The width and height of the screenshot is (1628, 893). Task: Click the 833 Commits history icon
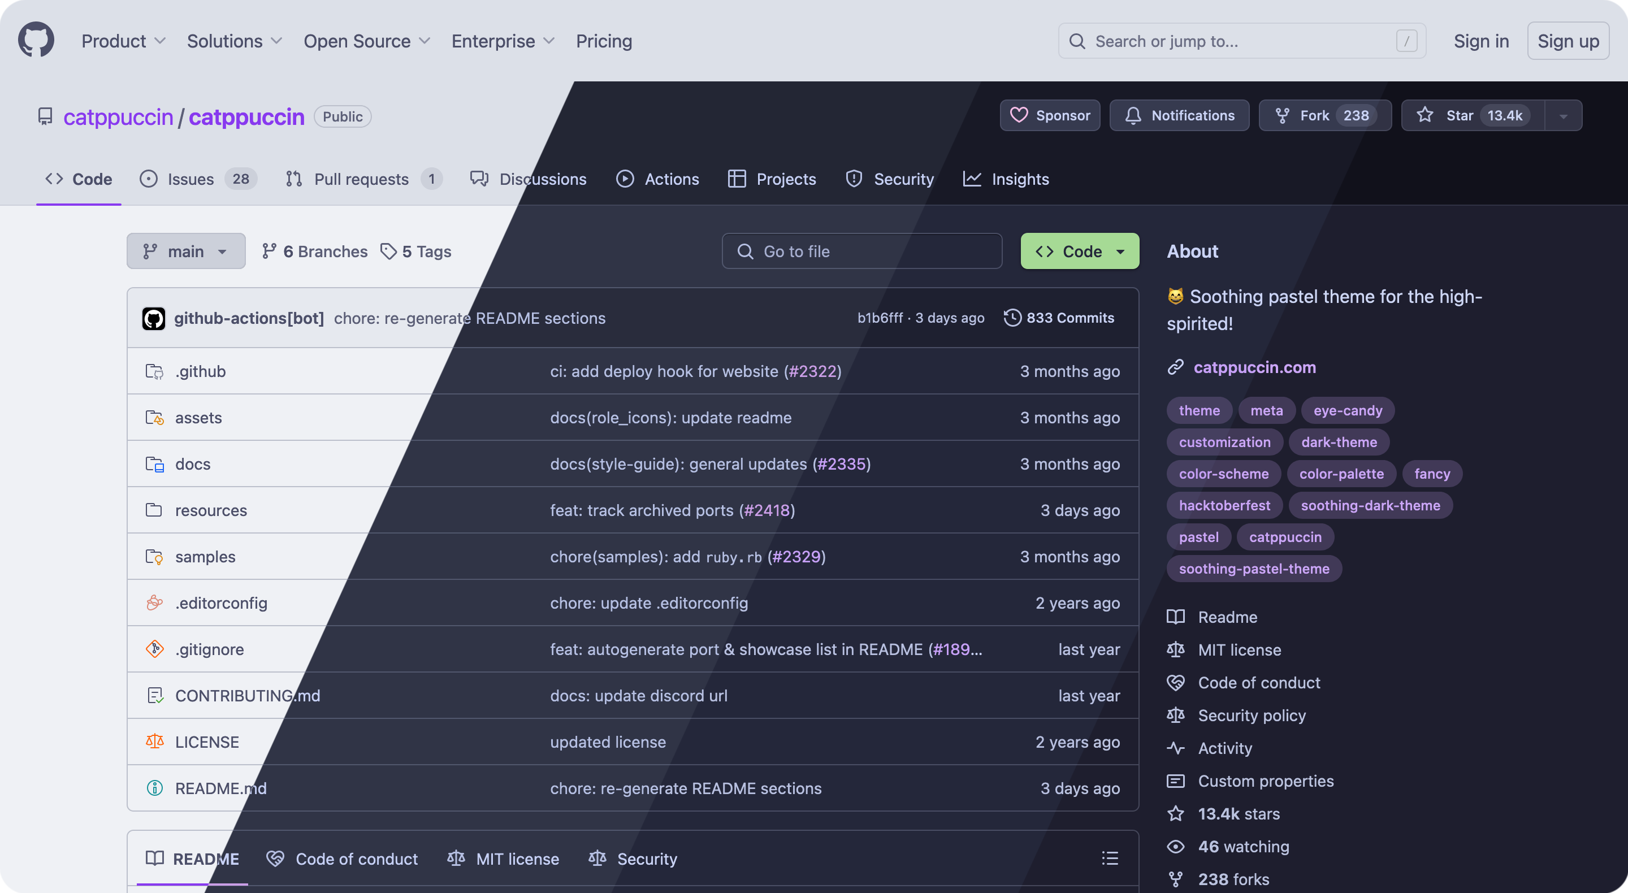pos(1012,317)
